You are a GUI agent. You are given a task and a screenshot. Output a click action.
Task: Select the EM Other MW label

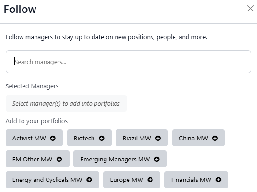32,159
